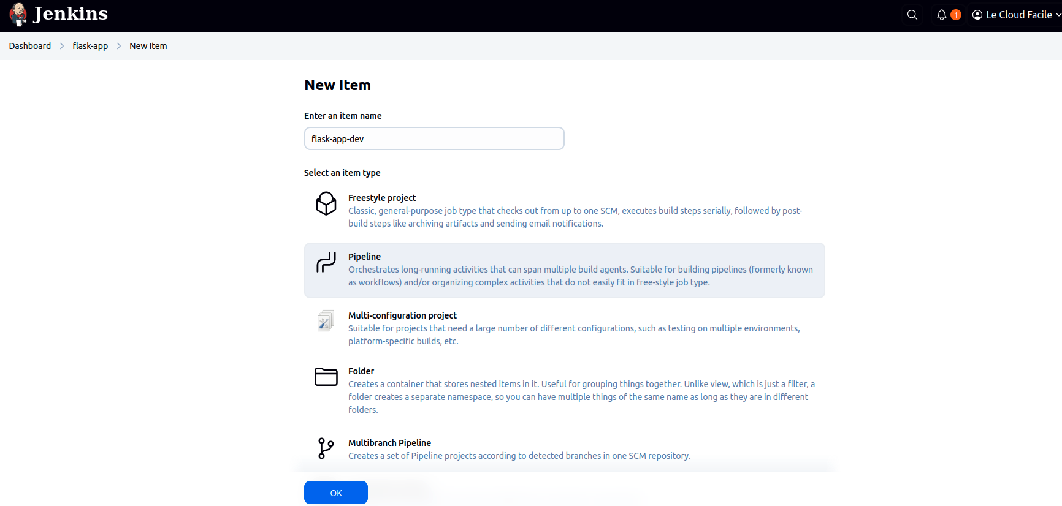Image resolution: width=1062 pixels, height=506 pixels.
Task: Click the Folder icon
Action: (326, 377)
